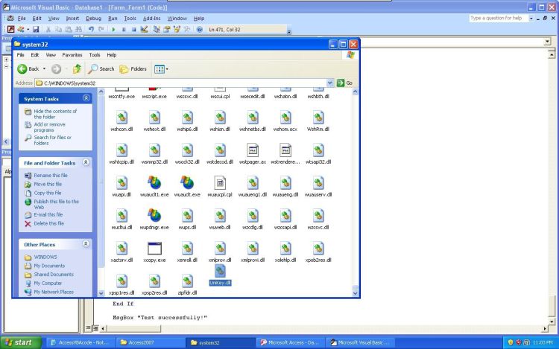Expand the VBA procedure dropdown at top right
The height and width of the screenshot is (349, 559).
click(x=548, y=42)
